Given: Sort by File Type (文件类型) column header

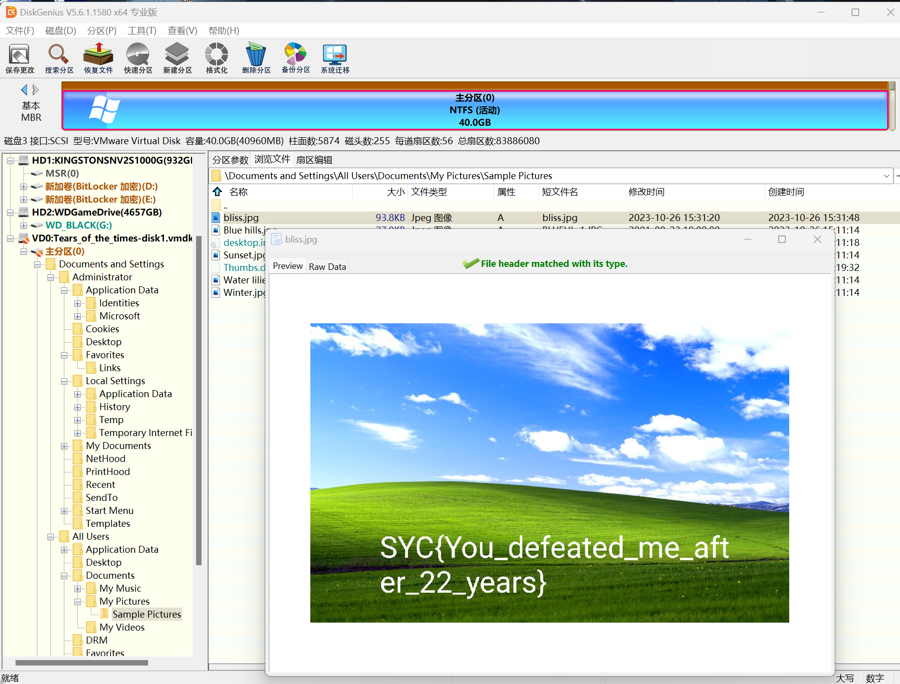Looking at the screenshot, I should click(429, 192).
